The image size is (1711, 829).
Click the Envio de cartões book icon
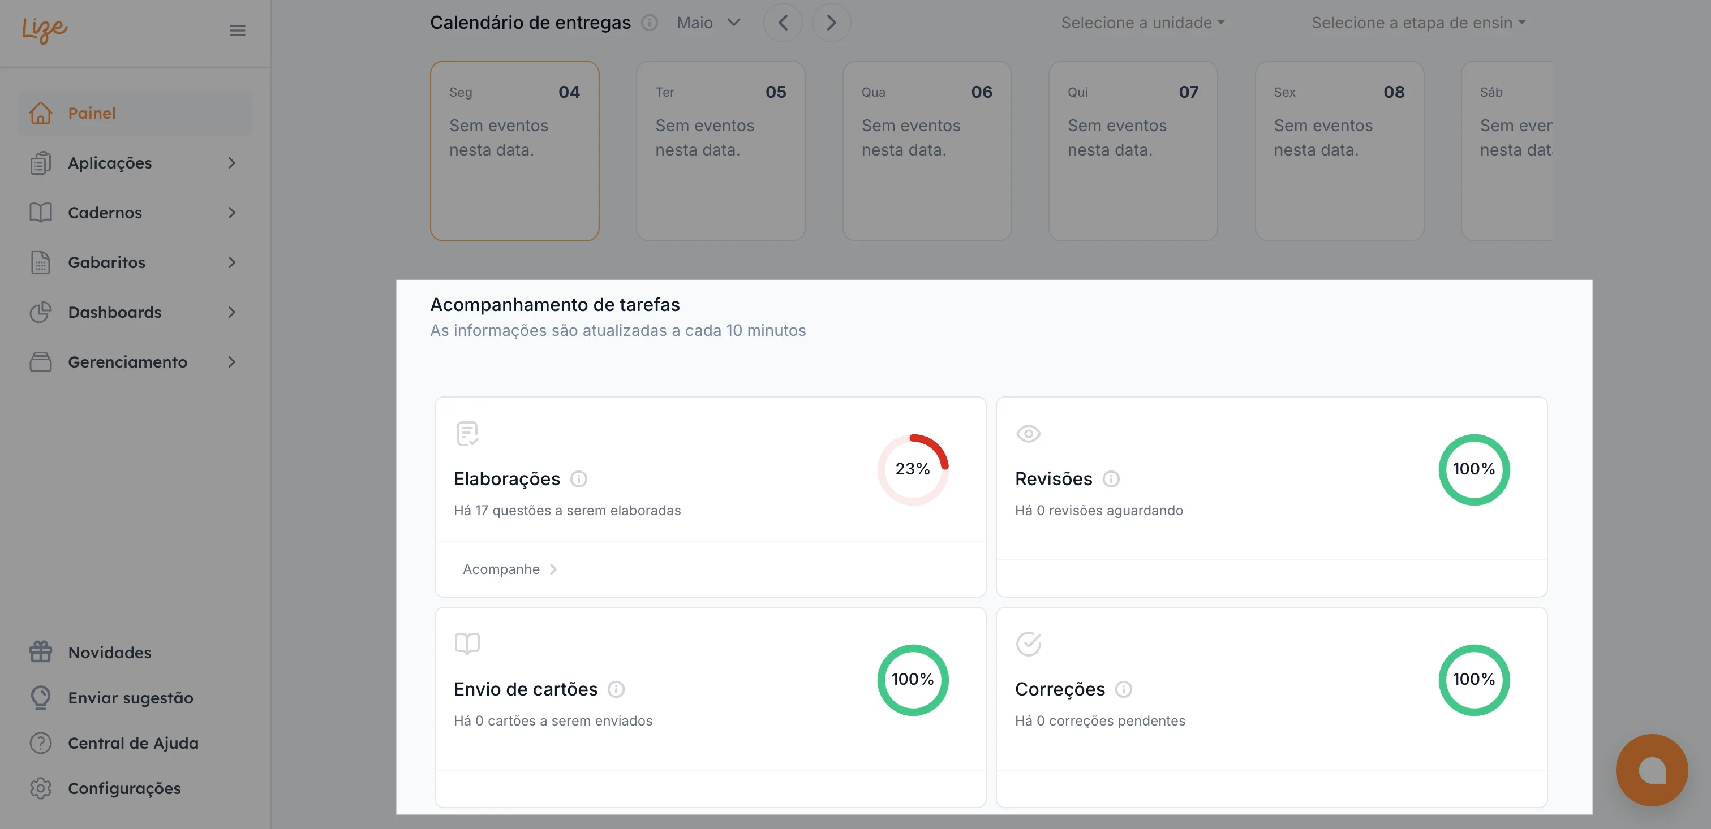(x=467, y=643)
